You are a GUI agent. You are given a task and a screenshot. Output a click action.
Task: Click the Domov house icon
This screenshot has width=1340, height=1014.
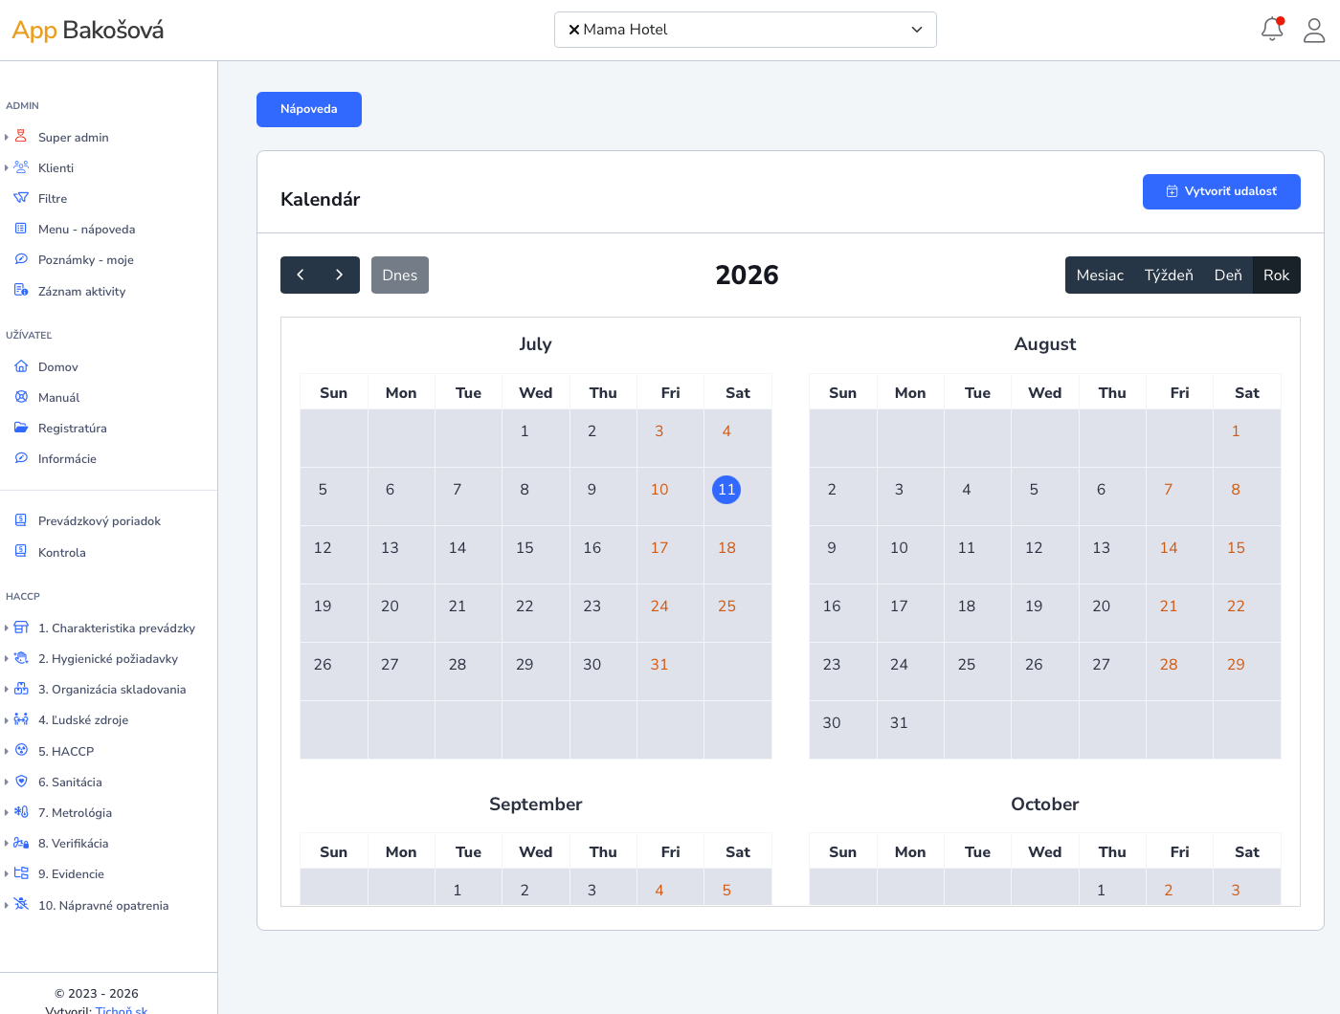[x=21, y=366]
